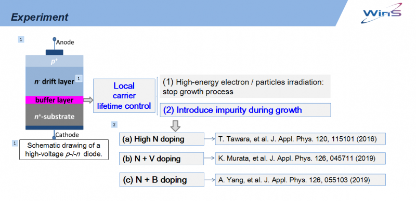Click the right arrow from buffer layer
The image size is (416, 201).
pyautogui.click(x=88, y=100)
